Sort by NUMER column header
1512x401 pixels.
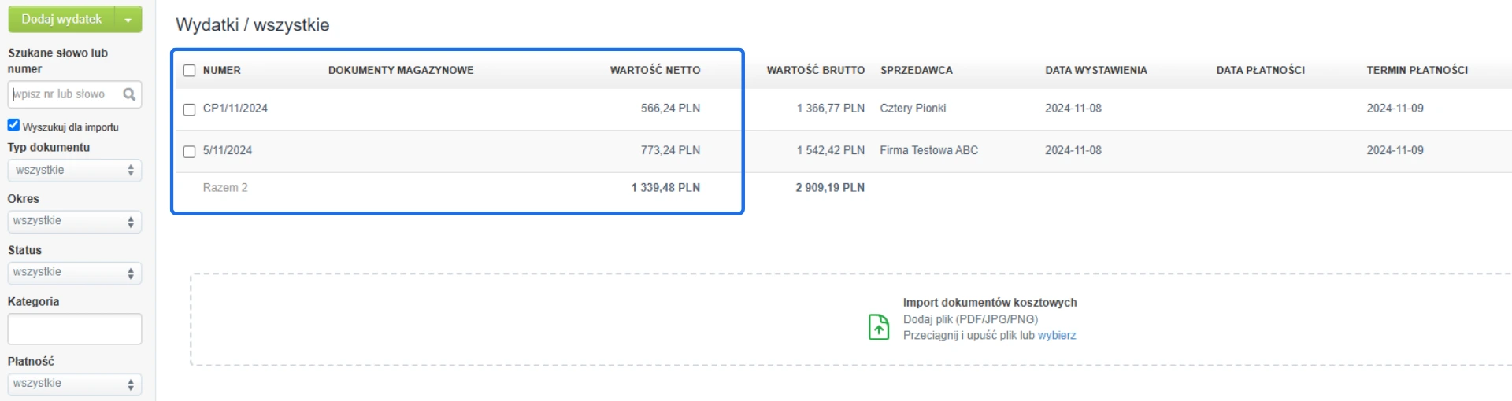click(222, 70)
